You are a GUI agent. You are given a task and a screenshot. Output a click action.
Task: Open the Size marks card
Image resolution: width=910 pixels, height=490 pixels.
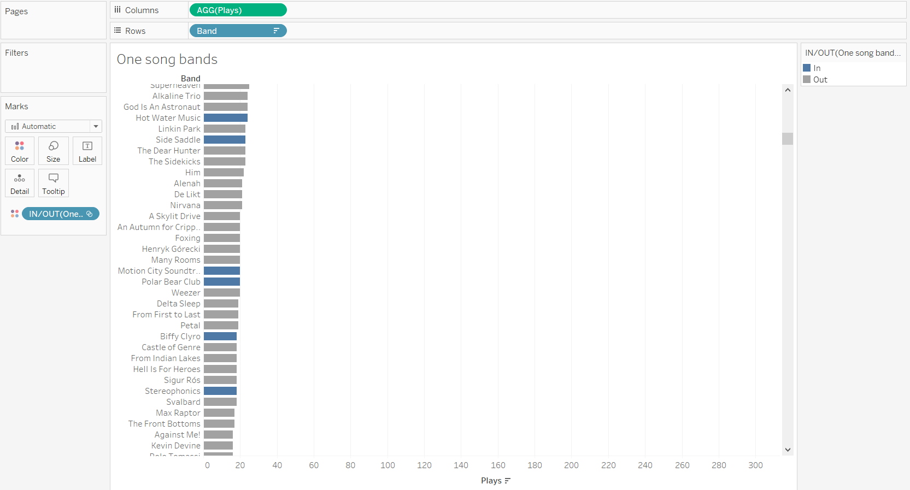coord(54,151)
